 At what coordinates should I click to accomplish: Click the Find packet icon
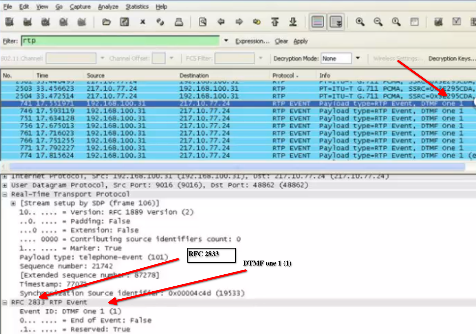click(x=203, y=22)
